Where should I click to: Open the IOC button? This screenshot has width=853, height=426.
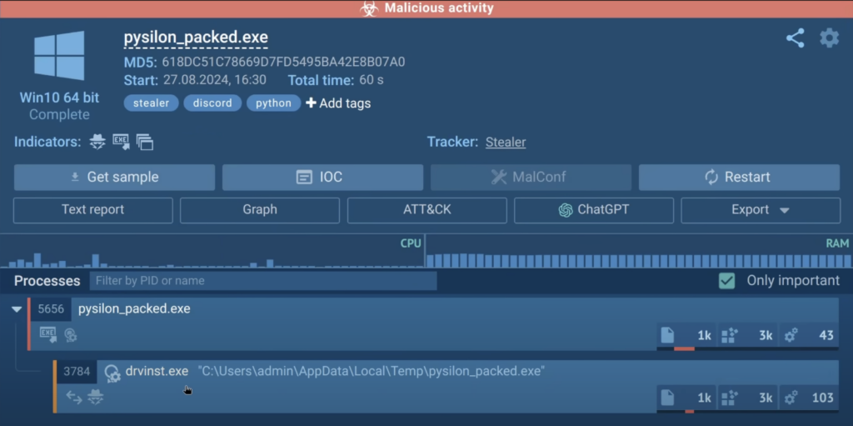(322, 178)
